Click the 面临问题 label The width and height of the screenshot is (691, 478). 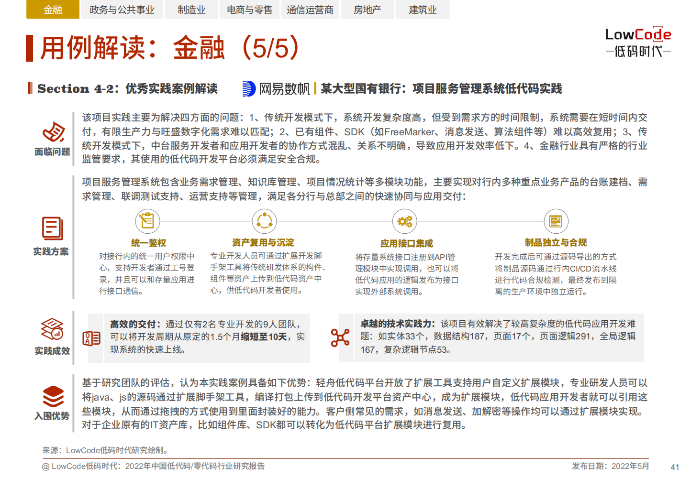pyautogui.click(x=52, y=152)
